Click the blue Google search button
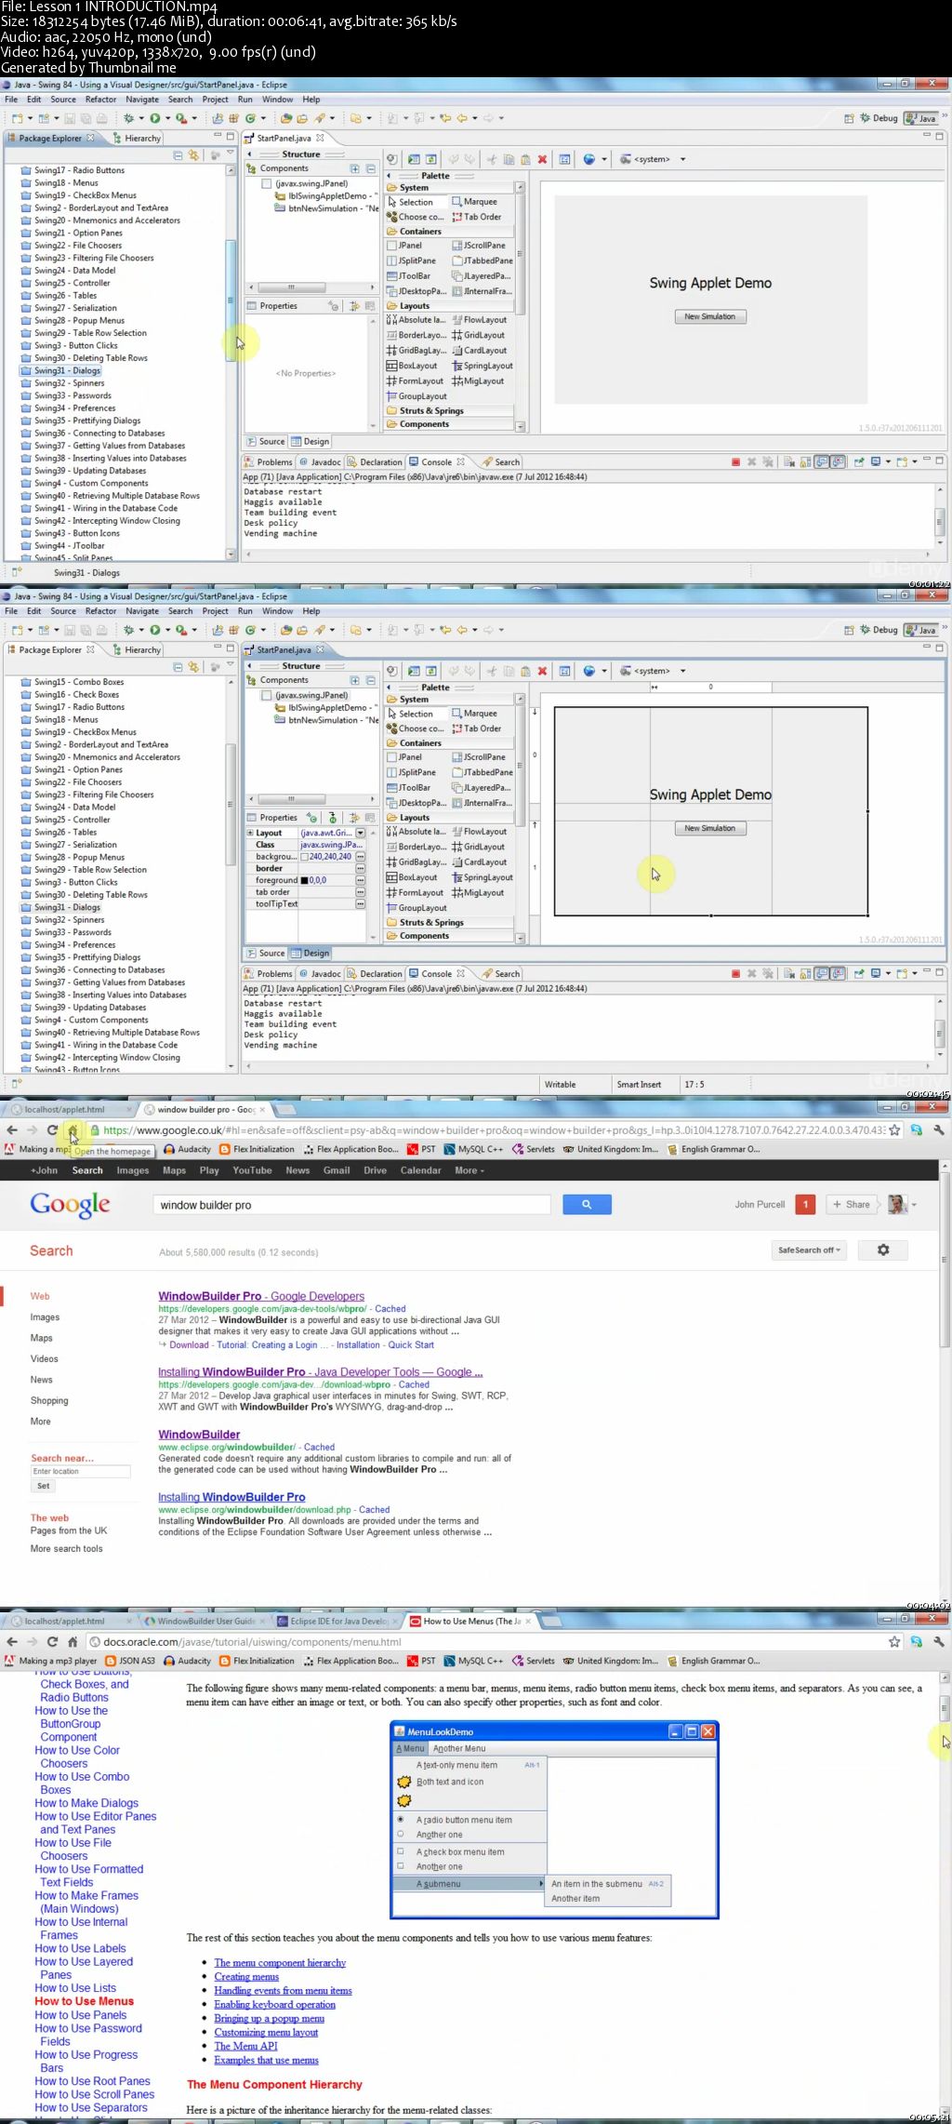 [587, 1205]
